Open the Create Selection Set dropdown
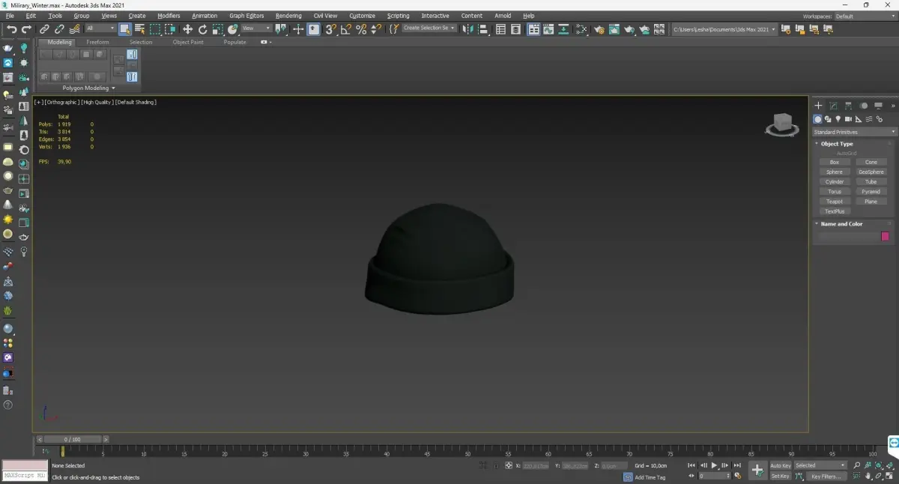 click(429, 28)
